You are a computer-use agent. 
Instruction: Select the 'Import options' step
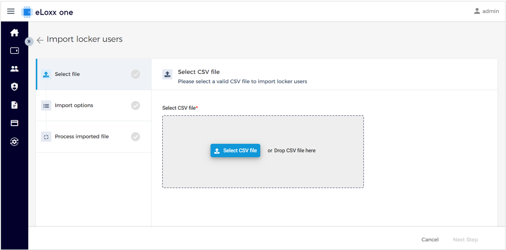point(93,106)
